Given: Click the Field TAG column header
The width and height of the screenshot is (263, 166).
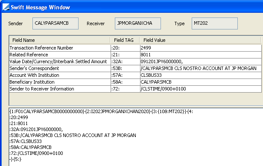Looking at the screenshot, I should click(125, 40).
